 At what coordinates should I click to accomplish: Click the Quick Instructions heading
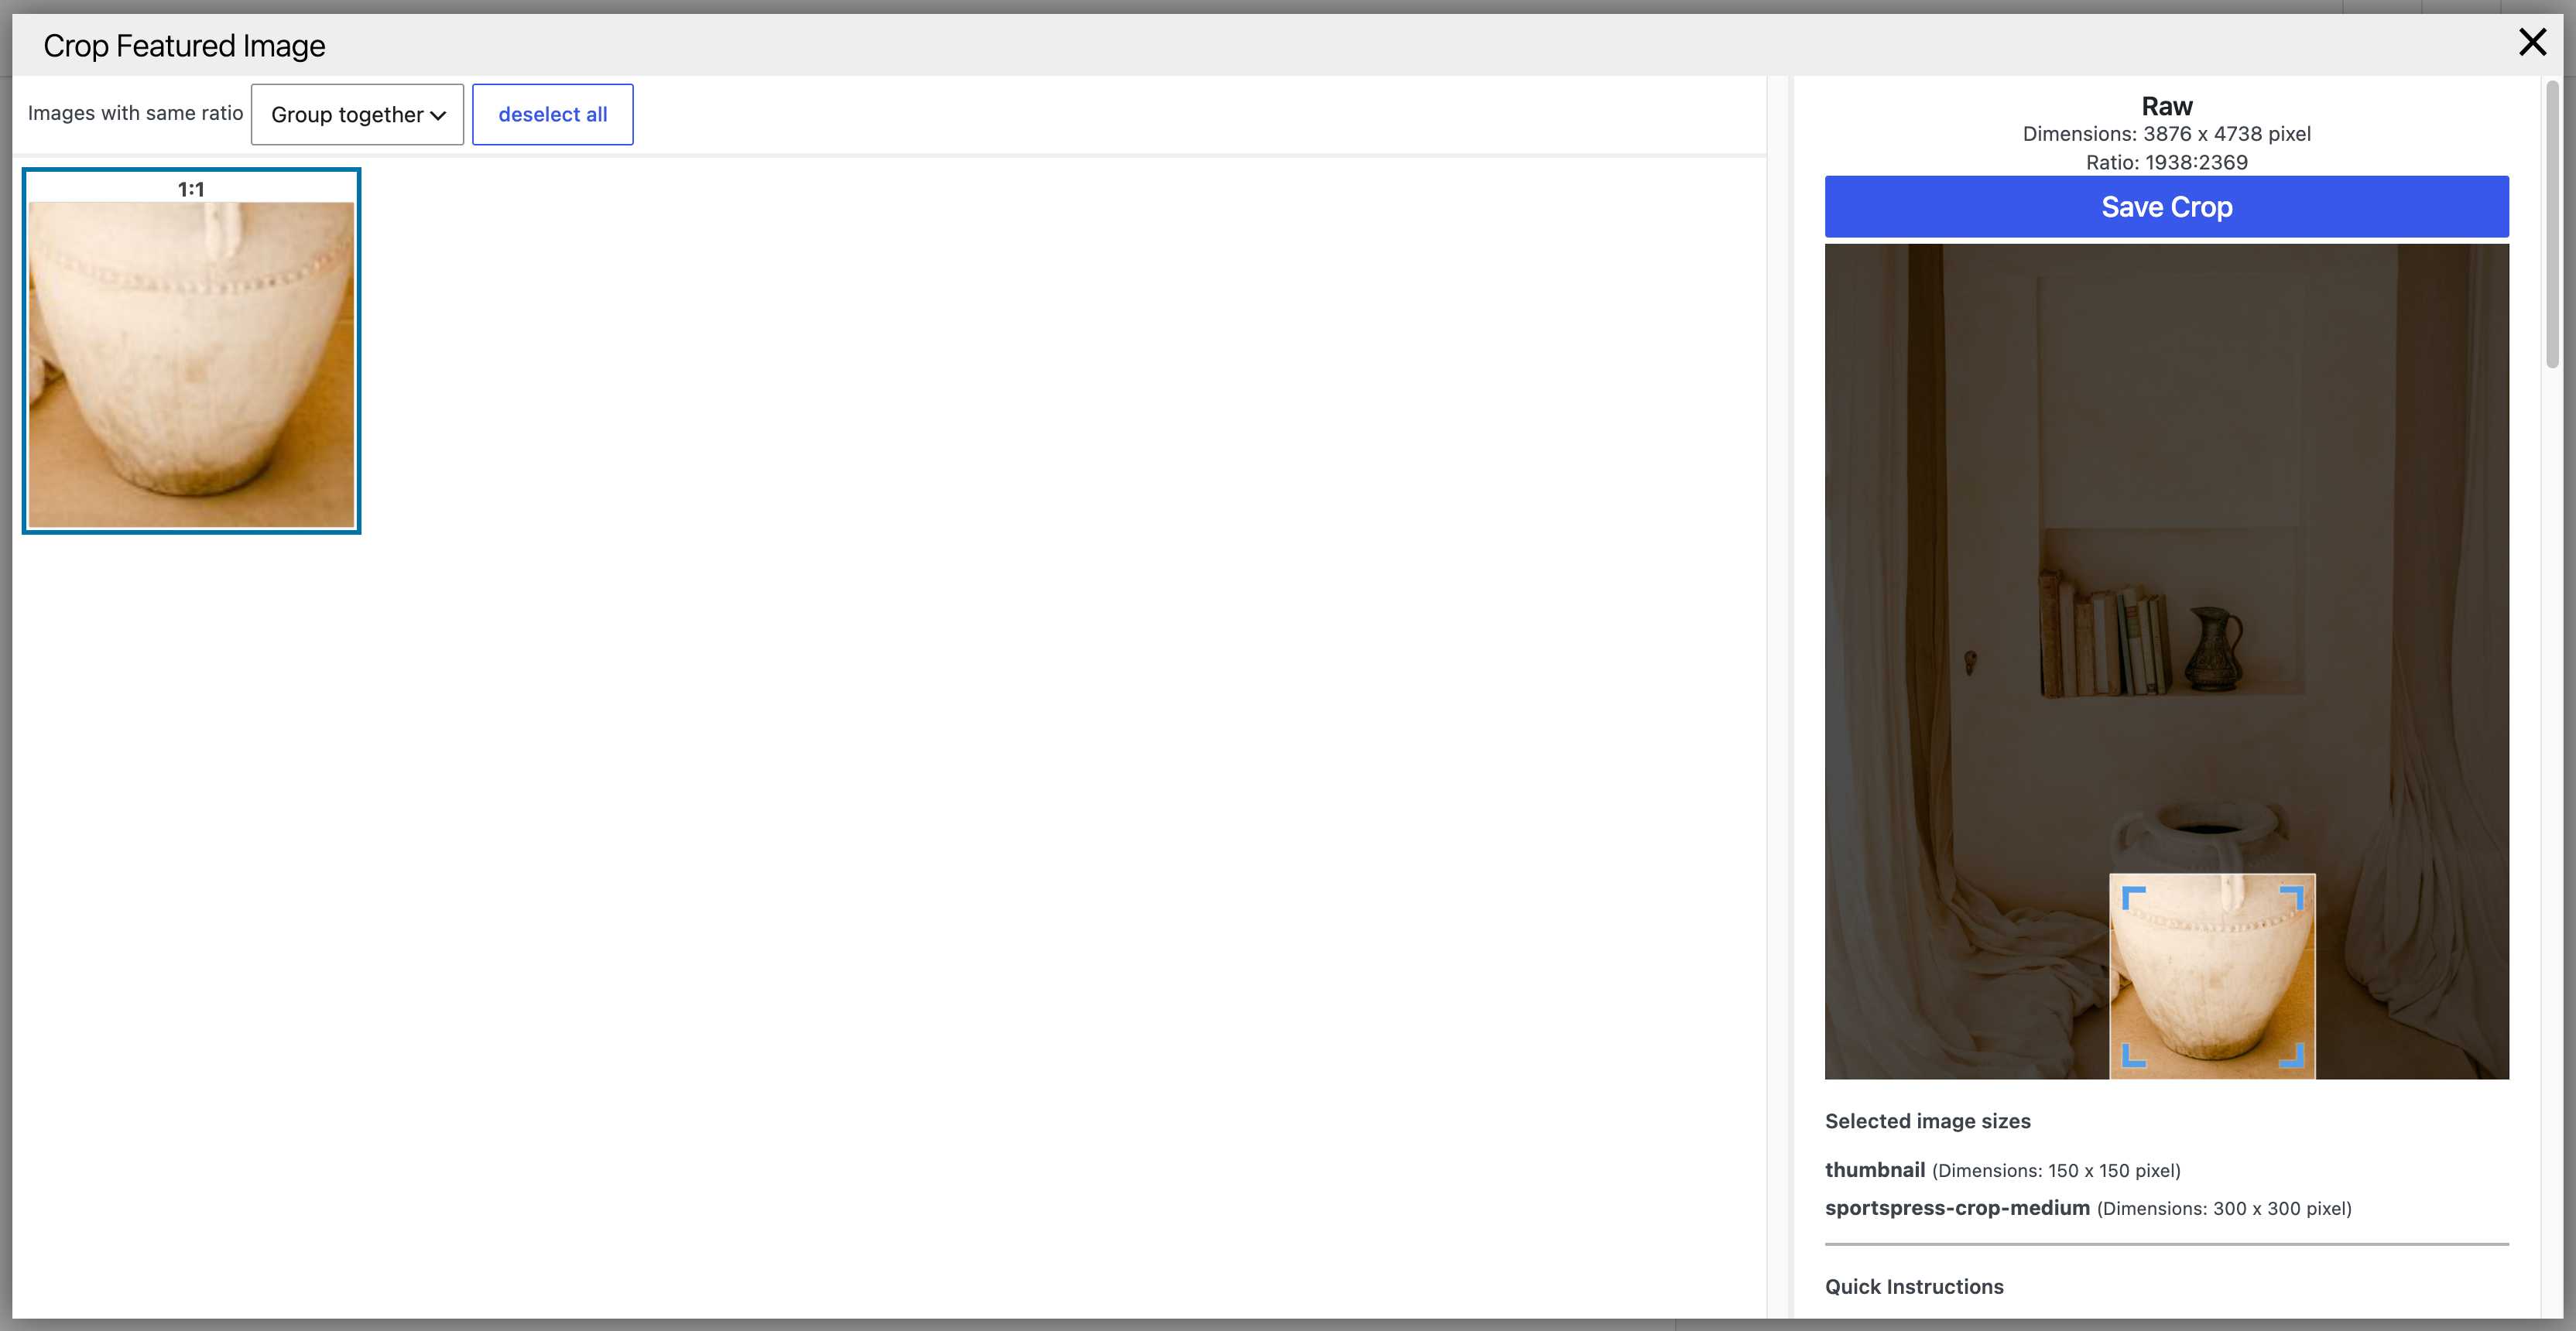tap(1914, 1286)
